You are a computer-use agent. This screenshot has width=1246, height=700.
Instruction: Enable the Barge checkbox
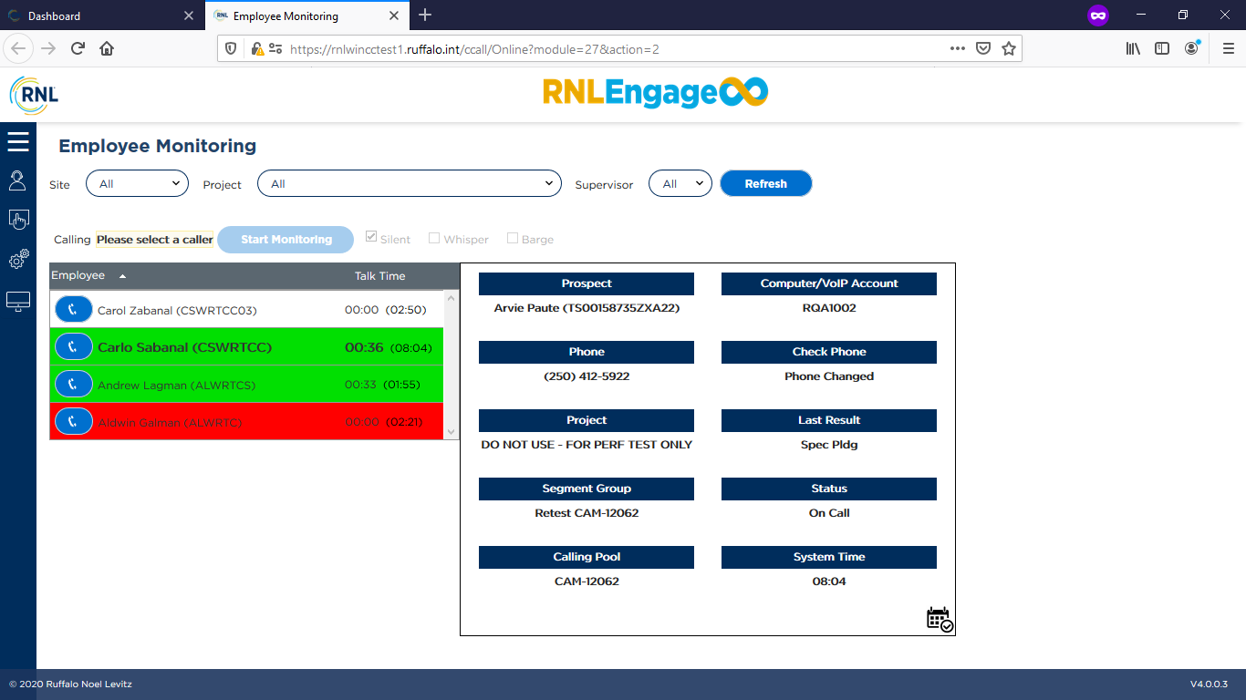click(513, 238)
